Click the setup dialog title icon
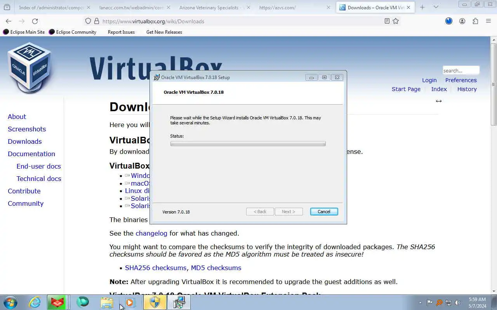The height and width of the screenshot is (310, 497). coord(157,77)
